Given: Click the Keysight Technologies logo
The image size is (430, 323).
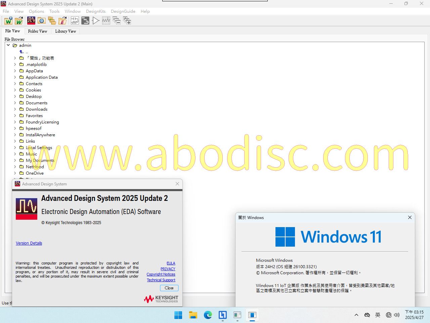Looking at the screenshot, I should coord(161,299).
